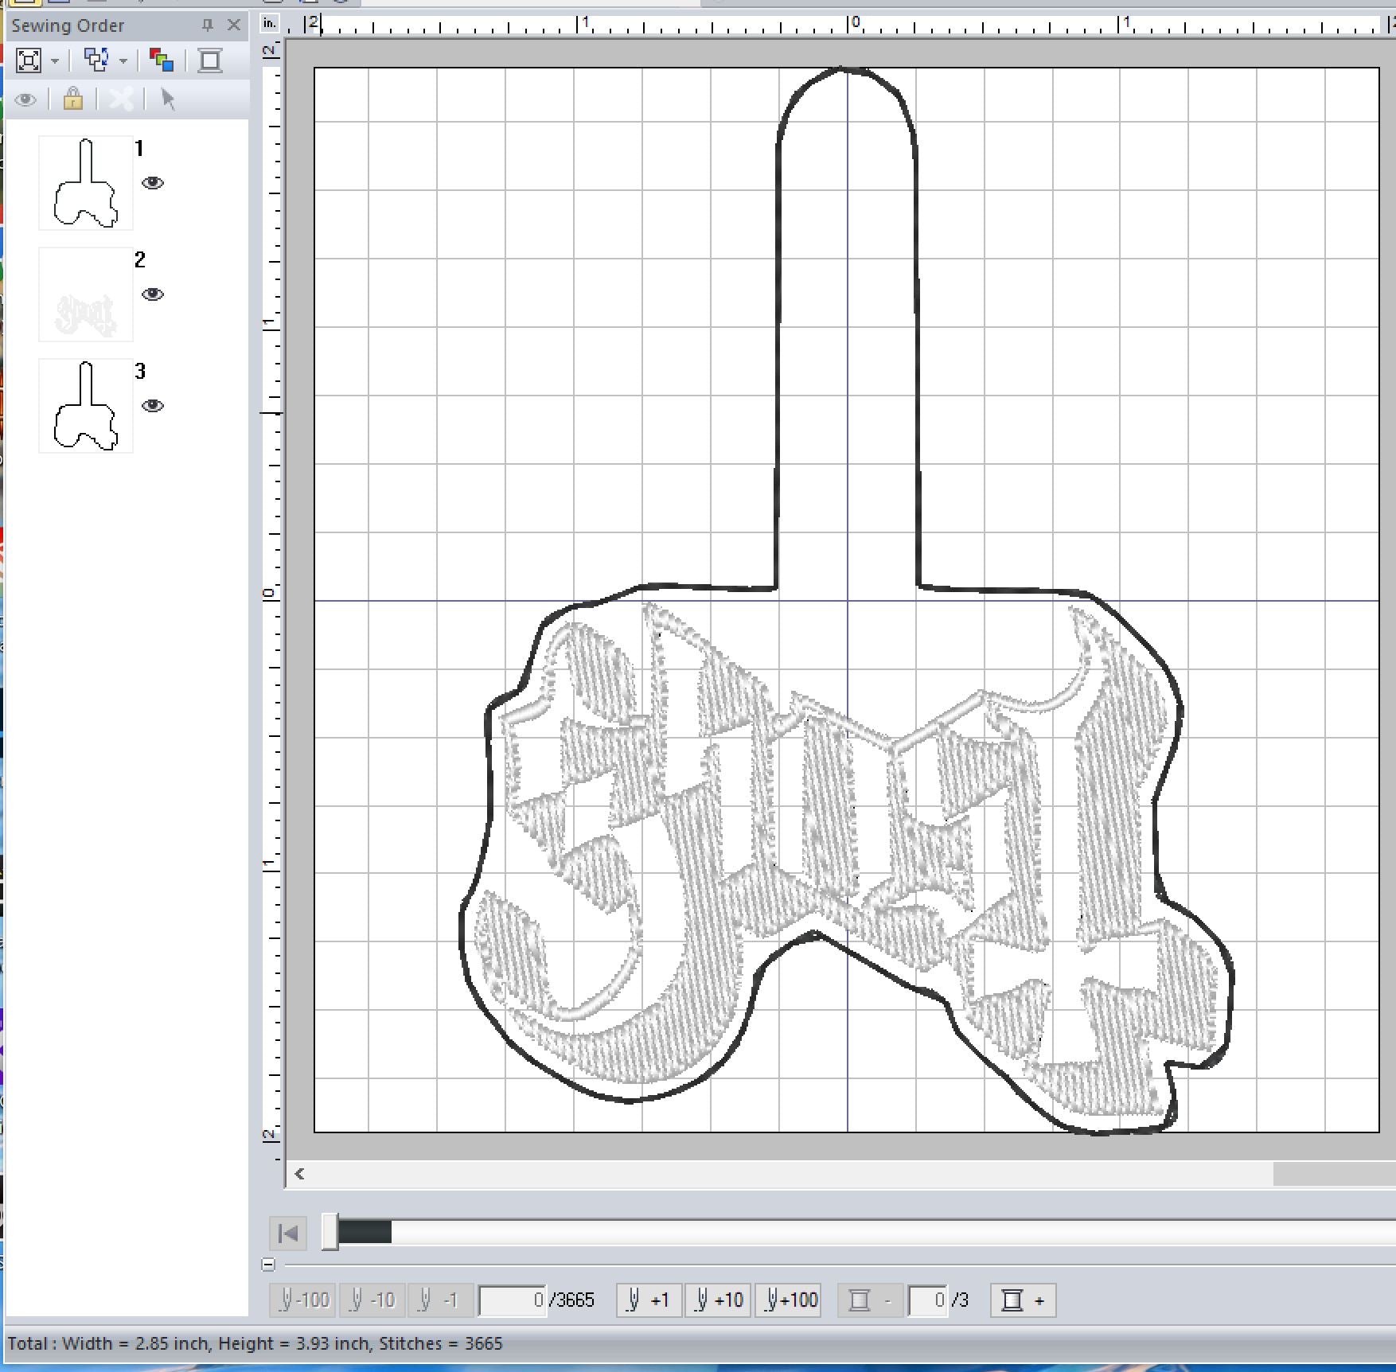Screen dimensions: 1396x1372
Task: Pin the Sewing Order panel
Action: pyautogui.click(x=208, y=25)
